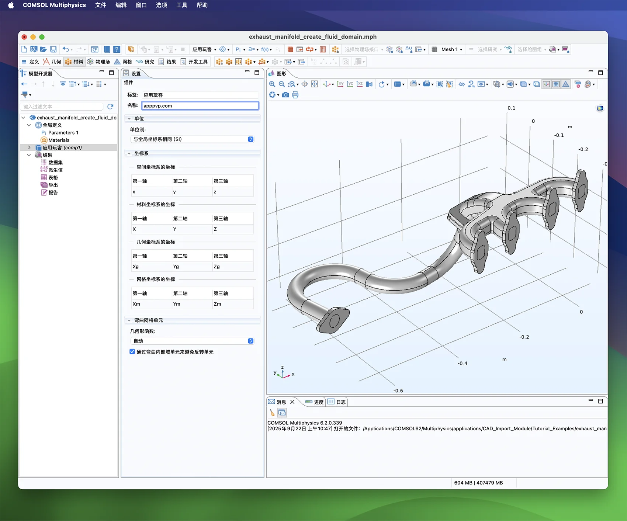This screenshot has width=627, height=521.
Task: Click the build all geometry icon
Action: click(290, 49)
